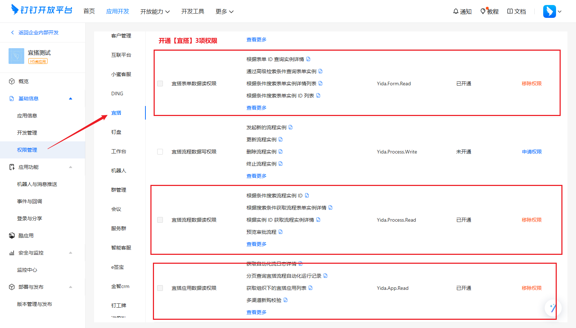Click 返回企业内部开发 link
576x328 pixels.
38,32
